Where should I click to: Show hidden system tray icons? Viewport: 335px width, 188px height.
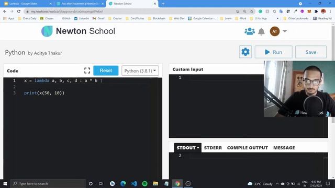pos(277,184)
